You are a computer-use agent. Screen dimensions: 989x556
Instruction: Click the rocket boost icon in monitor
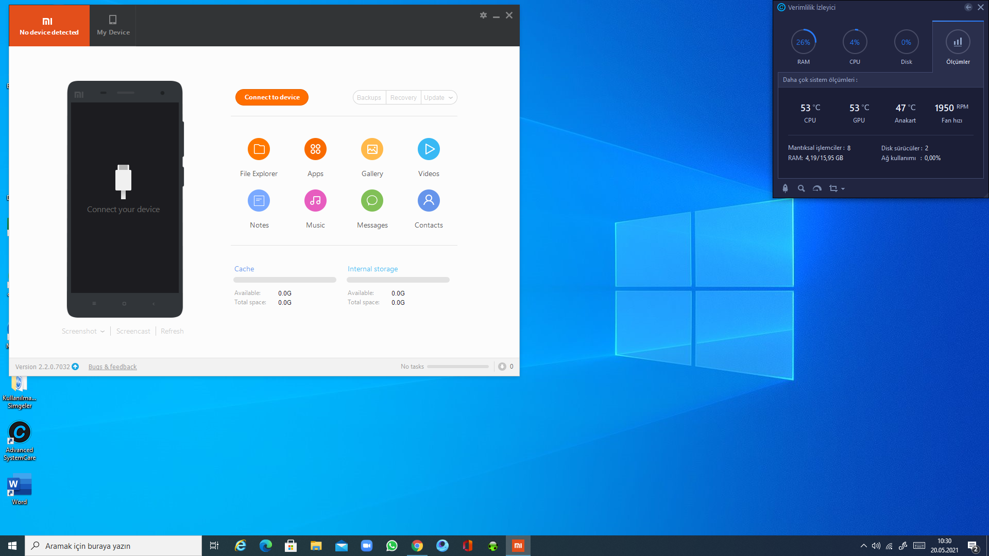[785, 188]
